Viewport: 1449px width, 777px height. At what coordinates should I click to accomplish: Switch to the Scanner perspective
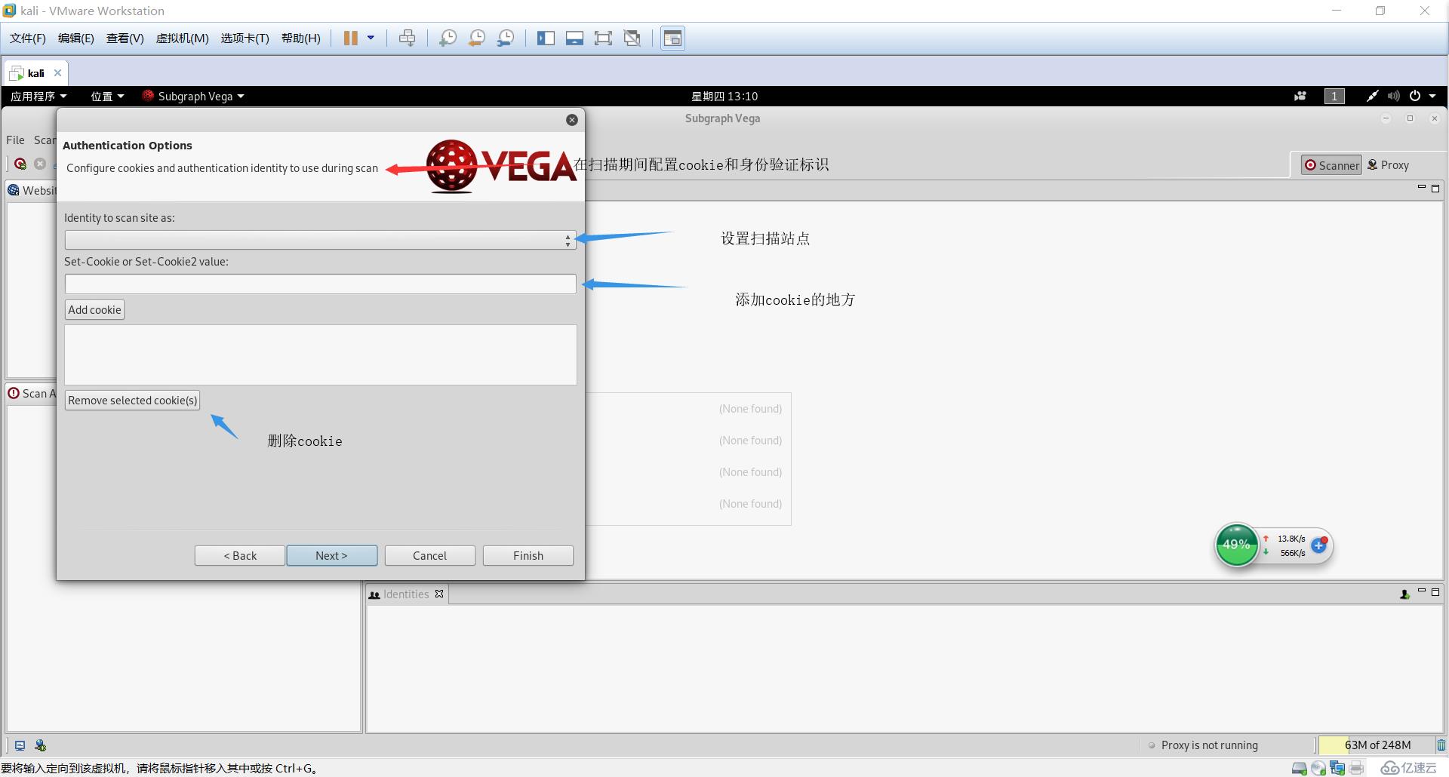1332,165
